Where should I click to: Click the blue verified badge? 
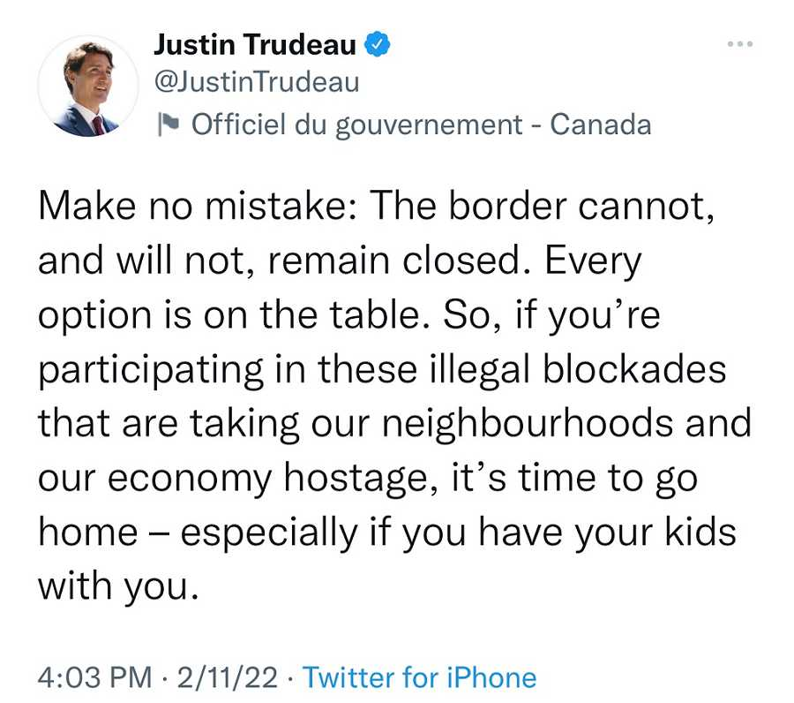(x=378, y=44)
